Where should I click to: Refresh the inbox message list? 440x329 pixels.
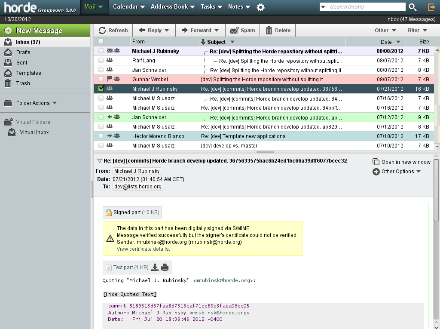click(x=113, y=31)
